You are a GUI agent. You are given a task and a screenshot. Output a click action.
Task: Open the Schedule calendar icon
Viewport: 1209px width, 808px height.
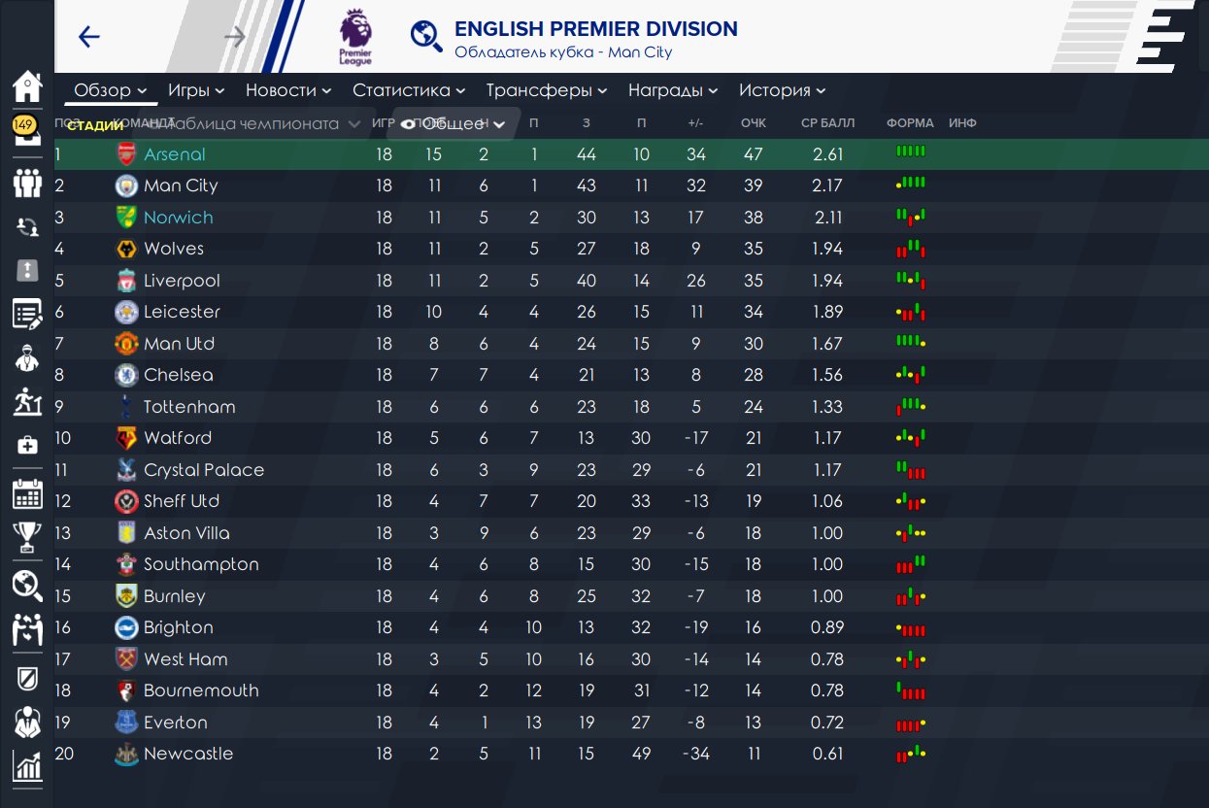coord(27,492)
